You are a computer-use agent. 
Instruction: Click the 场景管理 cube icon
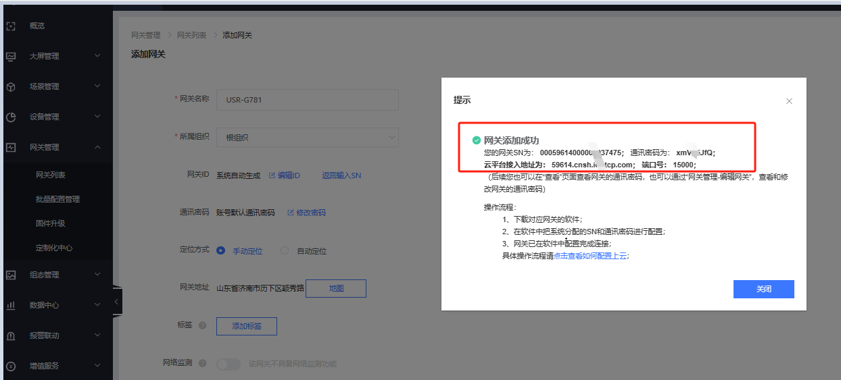point(11,86)
